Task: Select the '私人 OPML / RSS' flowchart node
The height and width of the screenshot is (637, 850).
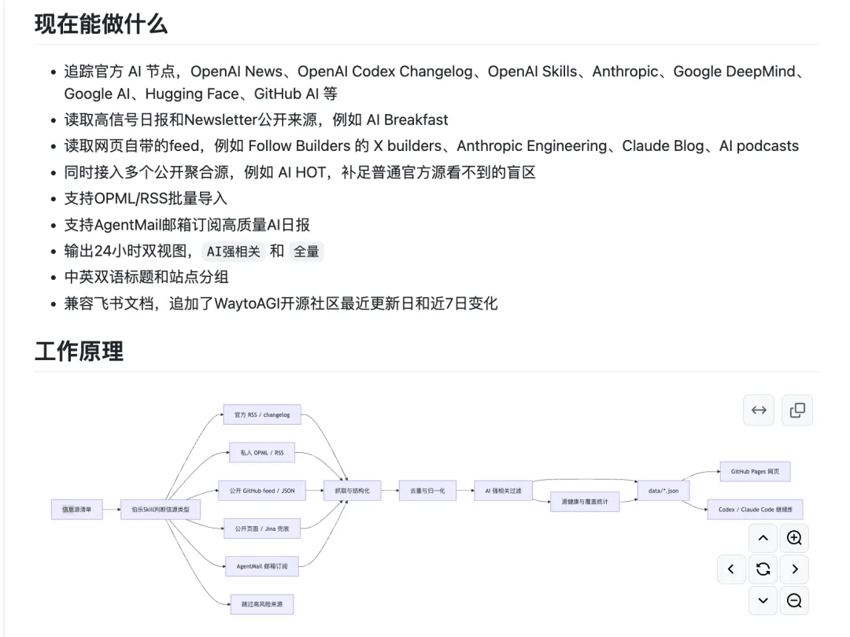Action: (262, 453)
